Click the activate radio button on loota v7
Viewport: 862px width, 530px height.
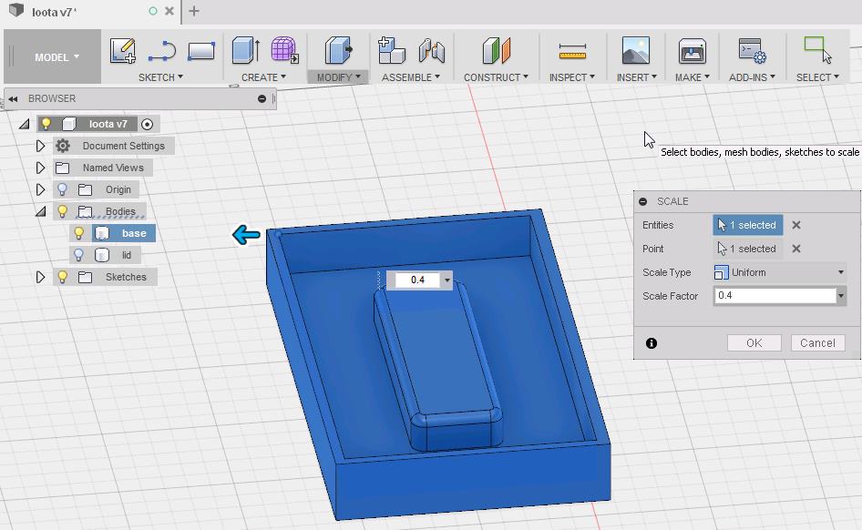click(x=147, y=124)
